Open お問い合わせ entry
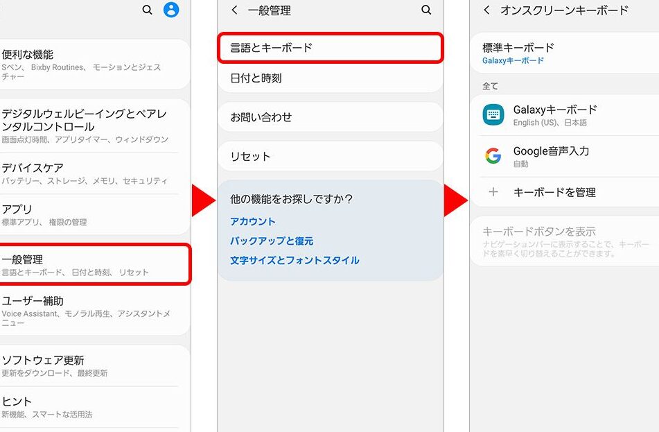 [330, 117]
